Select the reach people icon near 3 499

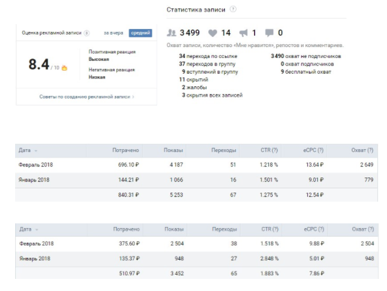(172, 33)
